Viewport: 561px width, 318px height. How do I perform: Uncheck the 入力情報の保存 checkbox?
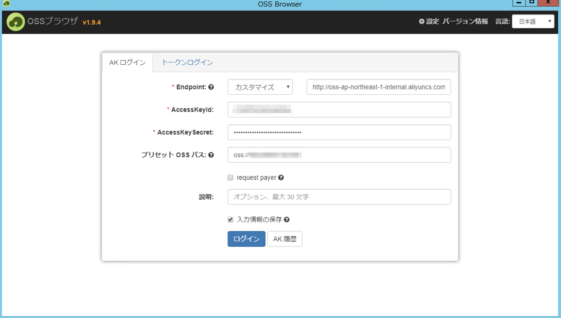[230, 220]
